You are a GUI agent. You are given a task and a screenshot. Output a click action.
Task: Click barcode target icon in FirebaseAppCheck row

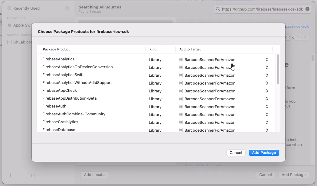[x=181, y=91]
